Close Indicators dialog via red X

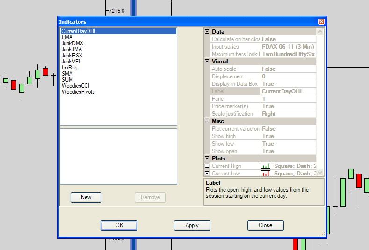pos(321,21)
